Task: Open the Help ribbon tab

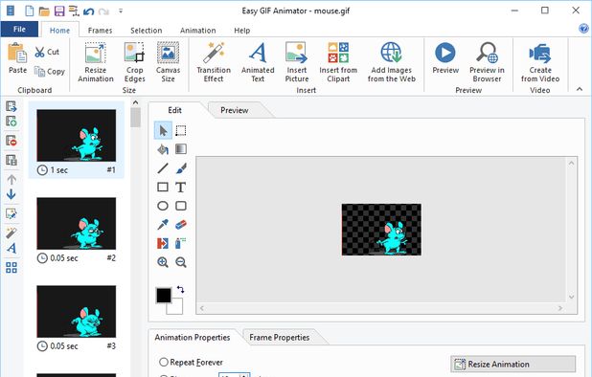Action: [242, 31]
